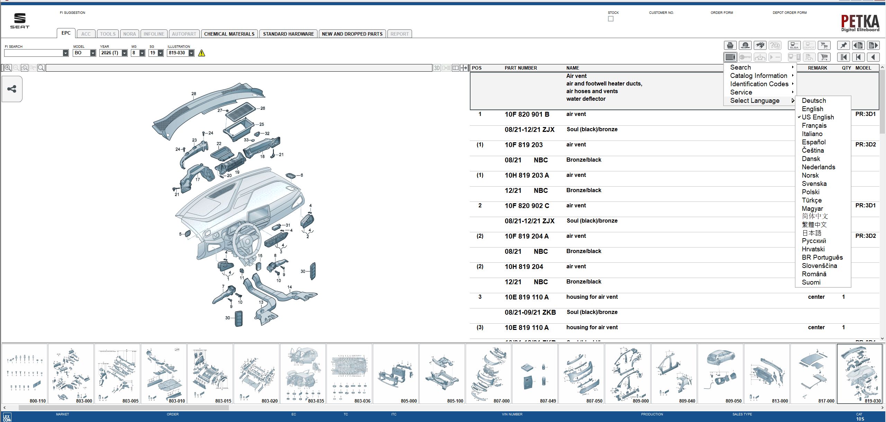Click the share icon beside the diagram
This screenshot has height=422, width=886.
tap(12, 89)
